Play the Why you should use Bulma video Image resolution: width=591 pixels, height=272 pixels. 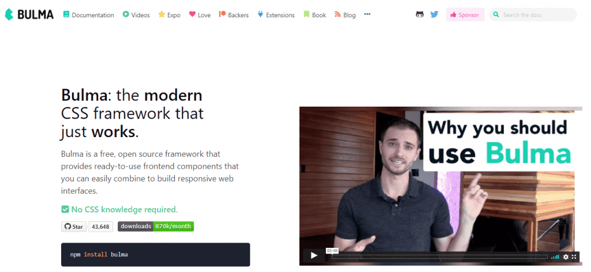point(314,256)
